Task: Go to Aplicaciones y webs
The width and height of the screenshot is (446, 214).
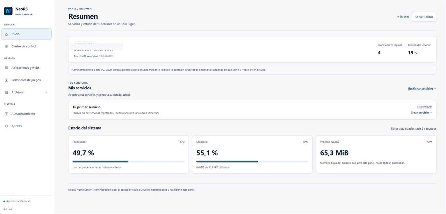Action: [x=26, y=68]
